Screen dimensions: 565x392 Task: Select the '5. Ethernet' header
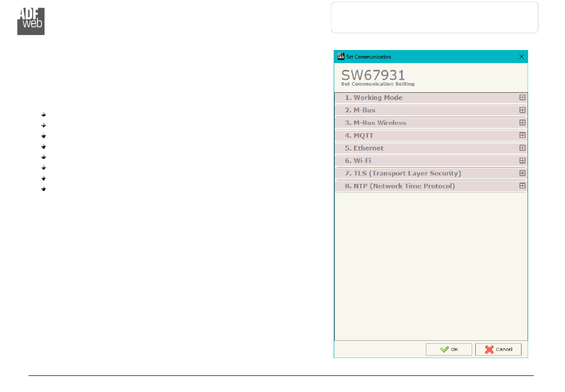pyautogui.click(x=431, y=148)
